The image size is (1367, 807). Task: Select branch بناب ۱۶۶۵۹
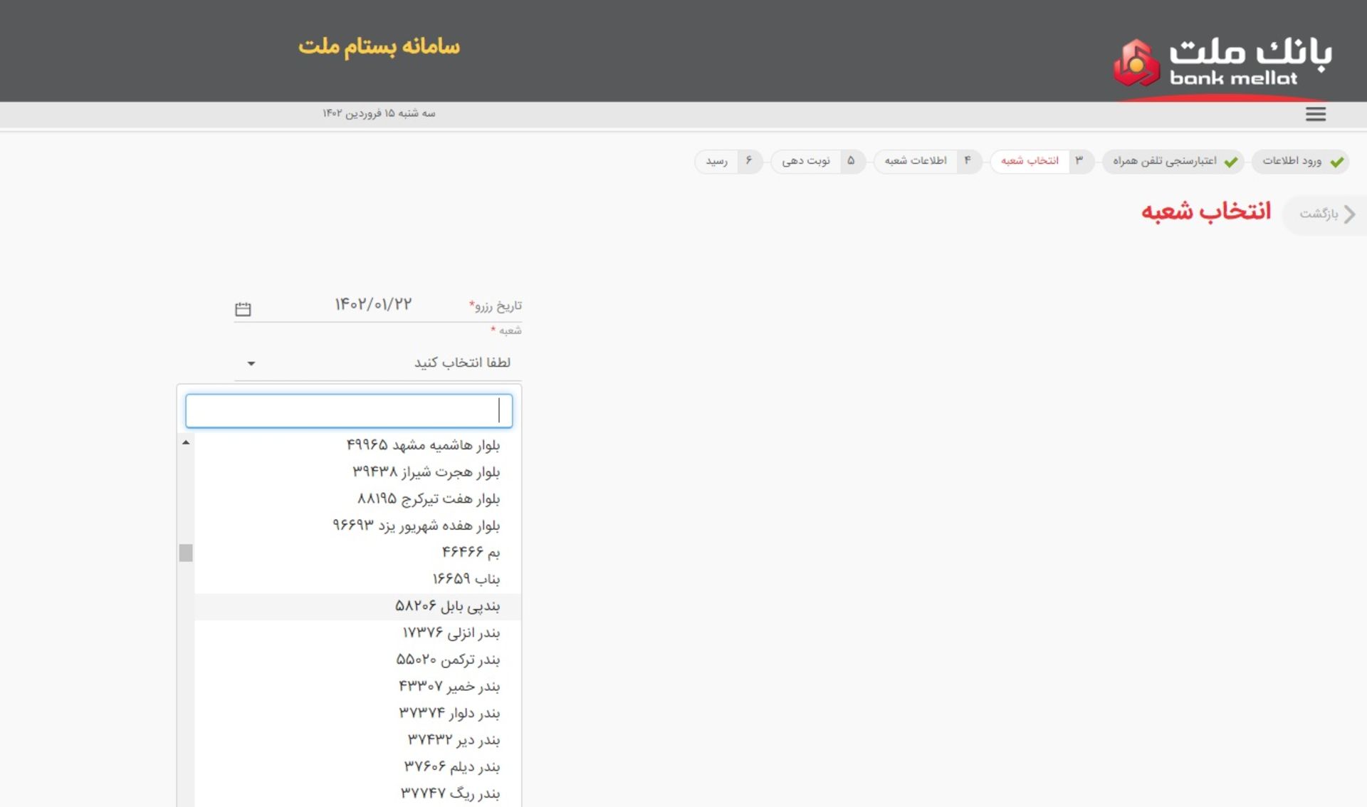pos(357,579)
